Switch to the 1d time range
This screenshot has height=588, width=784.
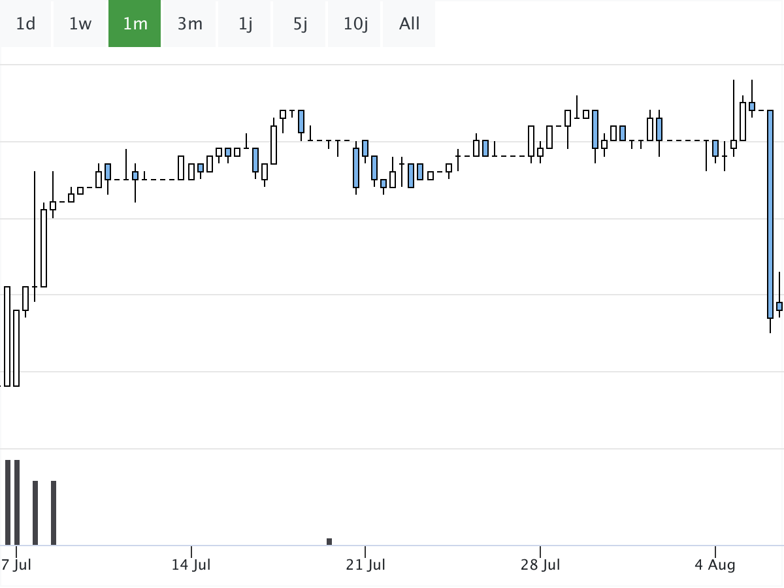pyautogui.click(x=25, y=24)
